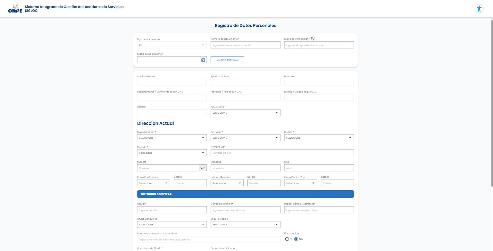This screenshot has height=251, width=493.
Task: Select No for Discapacidad
Action: pyautogui.click(x=296, y=239)
